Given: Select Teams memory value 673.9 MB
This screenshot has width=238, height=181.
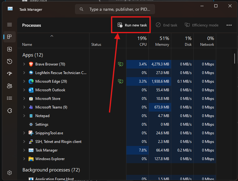Looking at the screenshot, I should tap(162, 107).
